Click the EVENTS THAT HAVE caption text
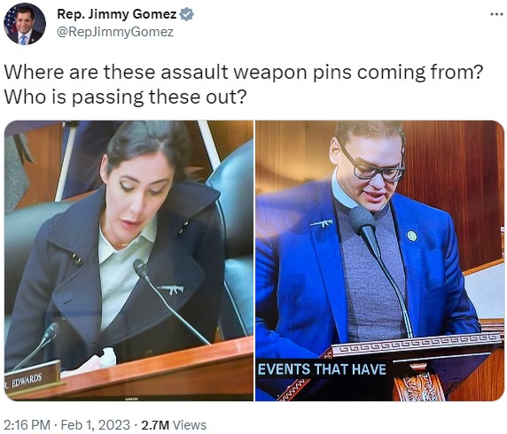This screenshot has width=507, height=434. click(x=322, y=369)
